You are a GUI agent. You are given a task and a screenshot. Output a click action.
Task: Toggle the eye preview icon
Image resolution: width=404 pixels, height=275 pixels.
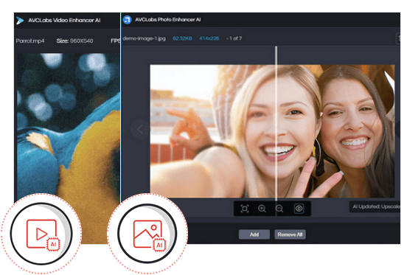pos(299,208)
